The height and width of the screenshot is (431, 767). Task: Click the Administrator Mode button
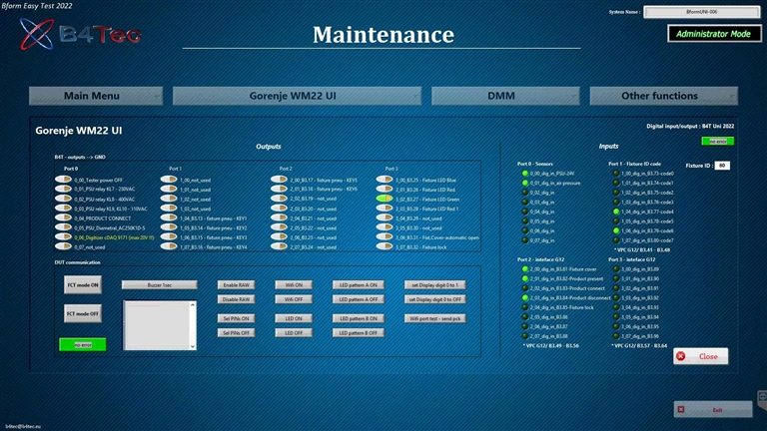(x=714, y=34)
